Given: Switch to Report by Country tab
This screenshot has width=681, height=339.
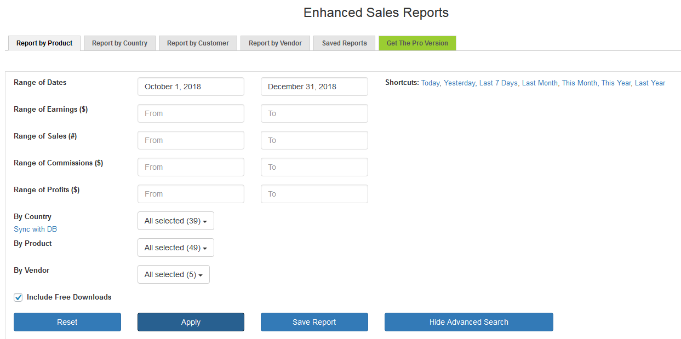Looking at the screenshot, I should 119,43.
